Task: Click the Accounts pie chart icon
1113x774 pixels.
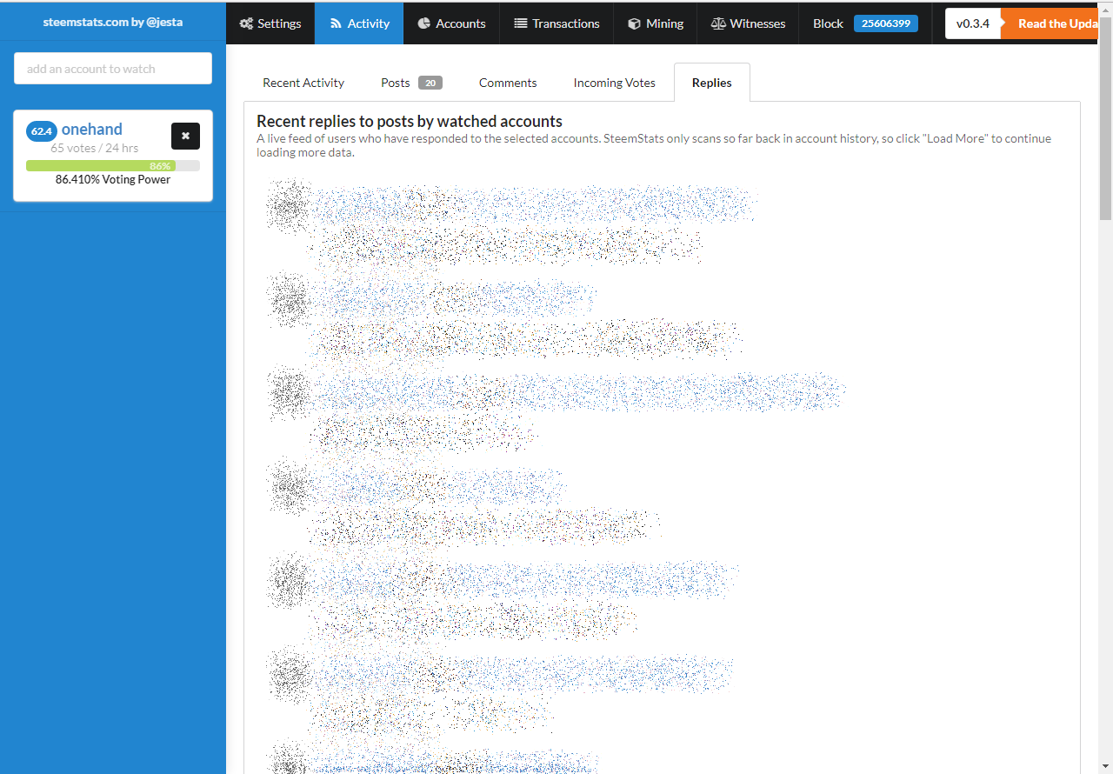Action: (424, 23)
